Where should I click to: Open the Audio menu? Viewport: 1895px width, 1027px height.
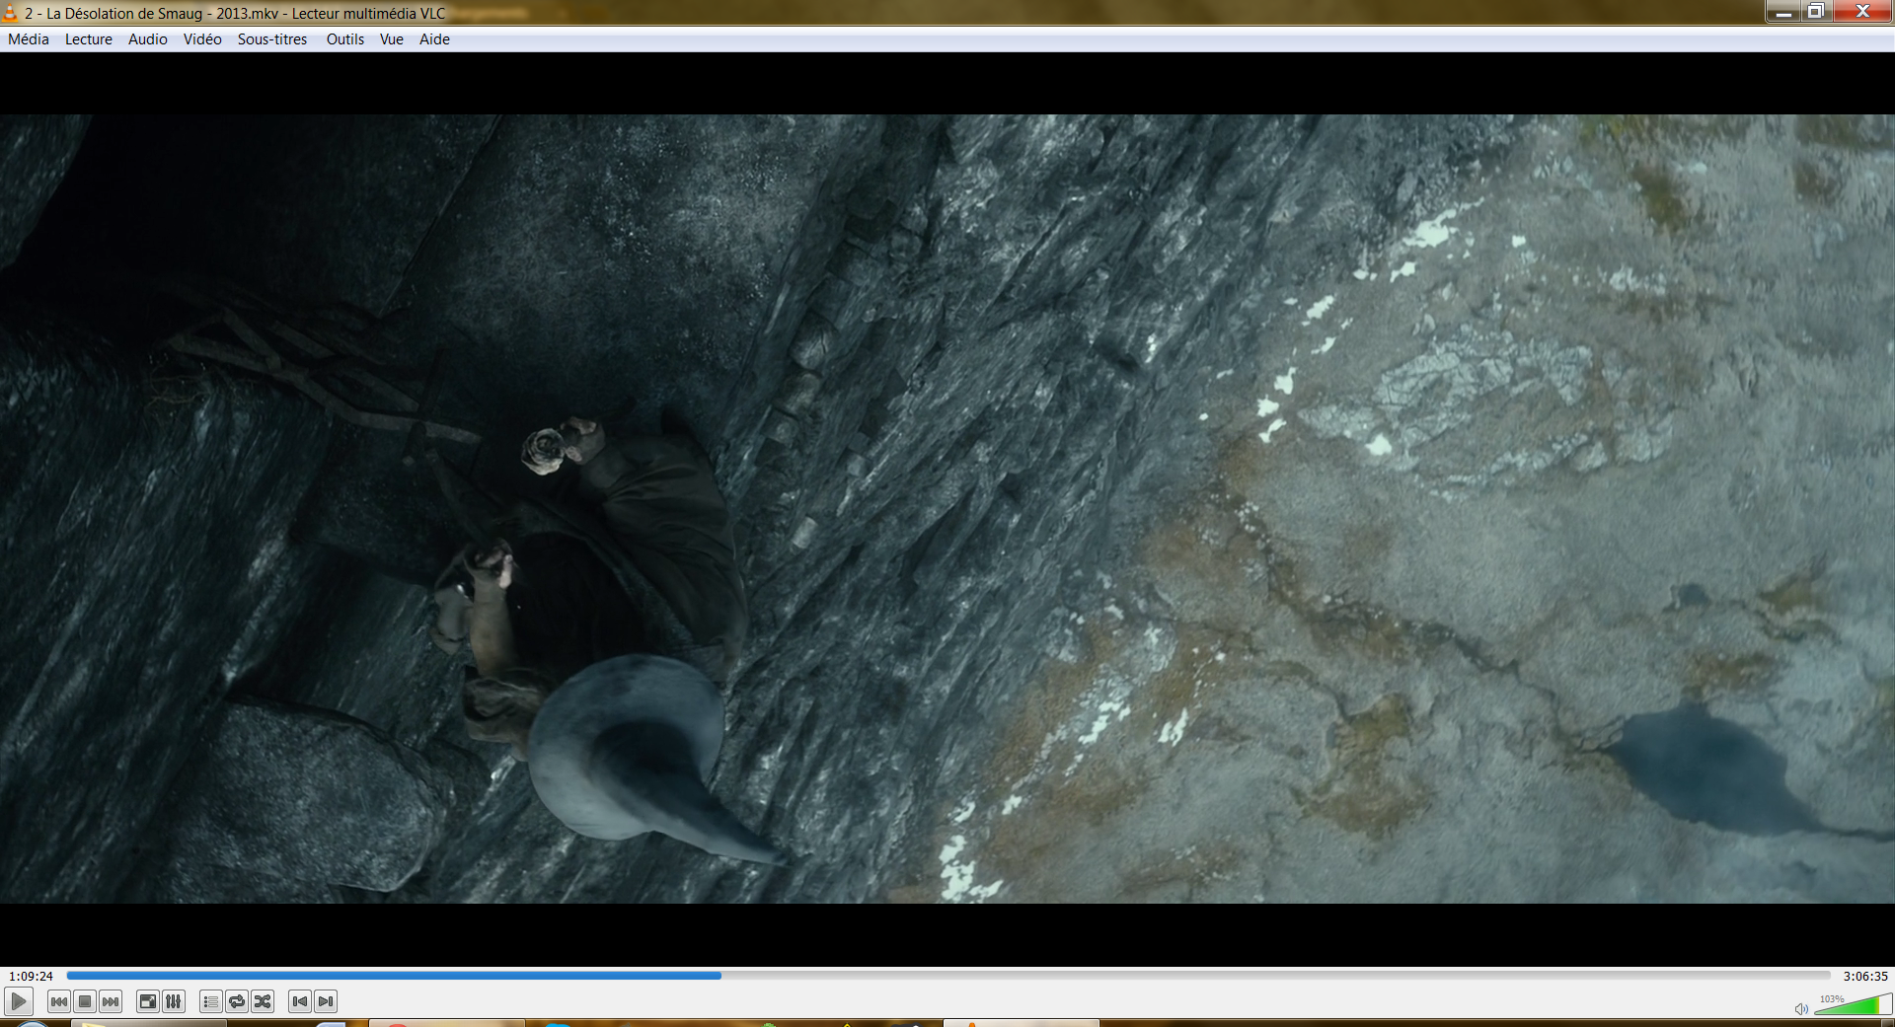pyautogui.click(x=148, y=39)
